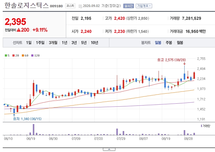Click the 08/28 date label on the axis
Screen dimensions: 215x152
coord(188,139)
